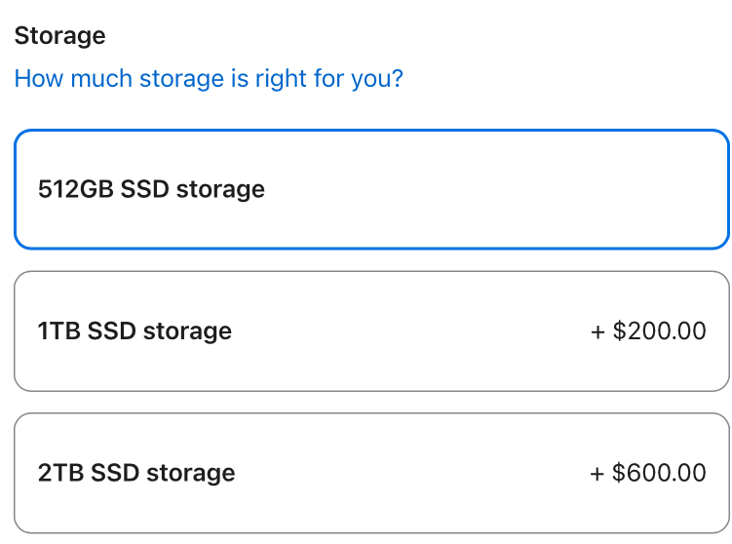Select the 512GB SSD storage option
This screenshot has width=732, height=544.
coord(371,189)
